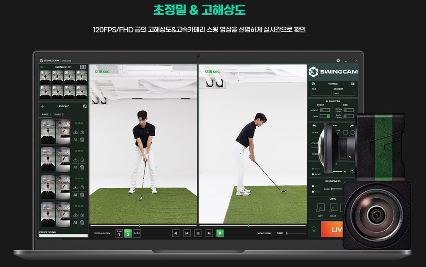This screenshot has width=426, height=267.
Task: Open the Shape dropdown in the Draw panel
Action: pyautogui.click(x=314, y=133)
